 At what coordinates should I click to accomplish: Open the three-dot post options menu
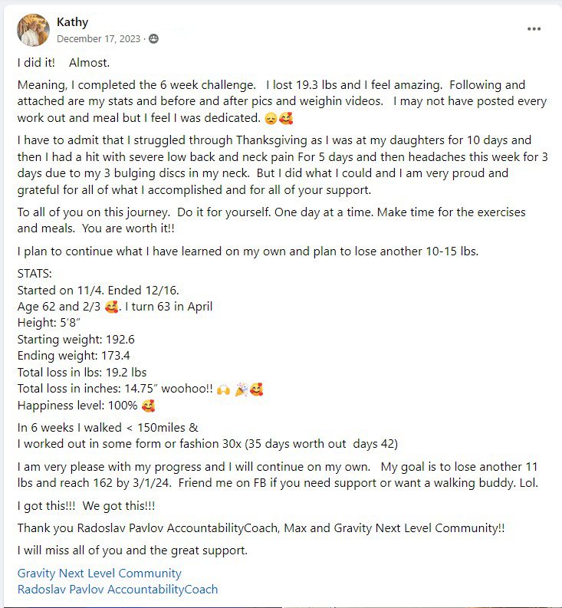(x=534, y=29)
